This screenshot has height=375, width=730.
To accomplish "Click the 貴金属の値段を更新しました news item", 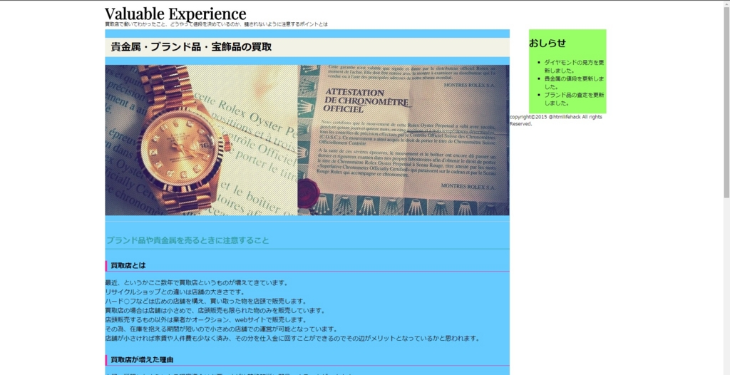I will [x=574, y=83].
